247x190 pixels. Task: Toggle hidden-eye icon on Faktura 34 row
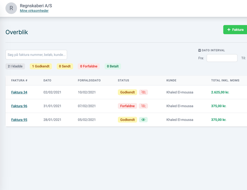coord(143,92)
